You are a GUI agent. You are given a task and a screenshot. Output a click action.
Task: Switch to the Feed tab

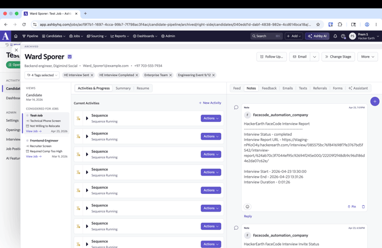[x=237, y=88]
